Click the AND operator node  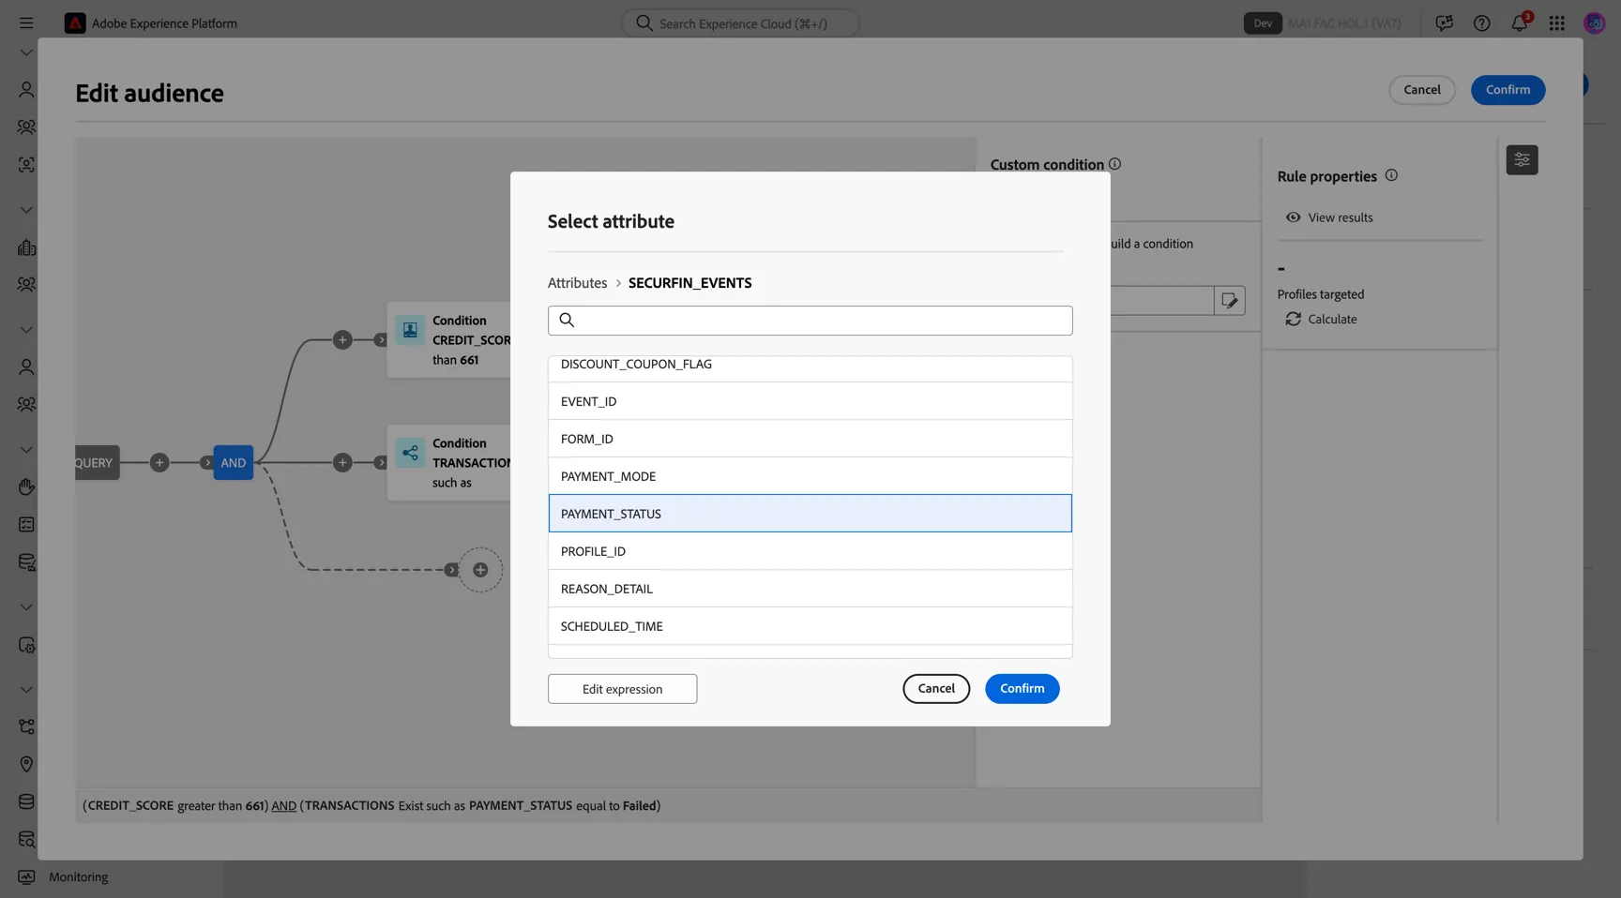(x=233, y=462)
